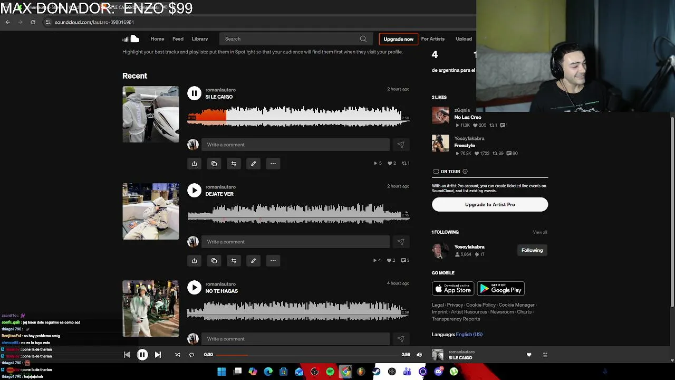
Task: Write a comment on SI LE CAIGO
Action: (x=295, y=145)
